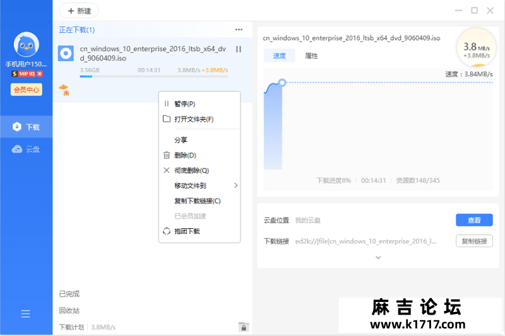The image size is (505, 336).
Task: Choose 彻底删除(Q) from context menu
Action: 199,170
